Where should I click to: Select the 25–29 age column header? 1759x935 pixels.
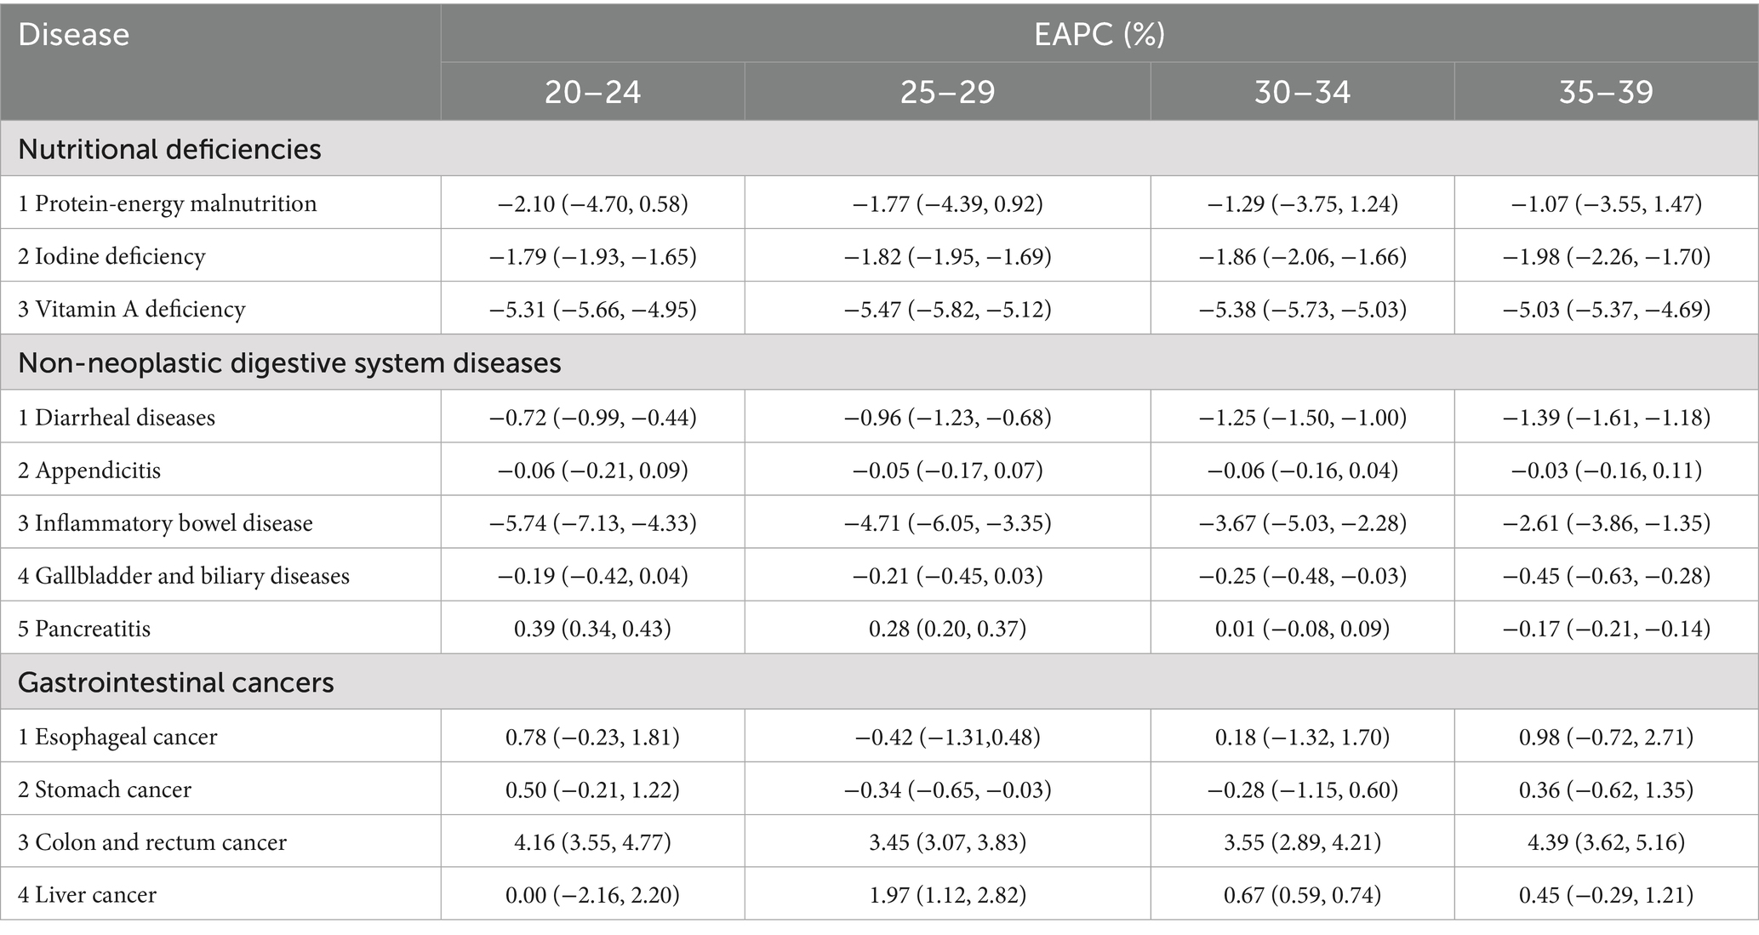[x=947, y=92]
